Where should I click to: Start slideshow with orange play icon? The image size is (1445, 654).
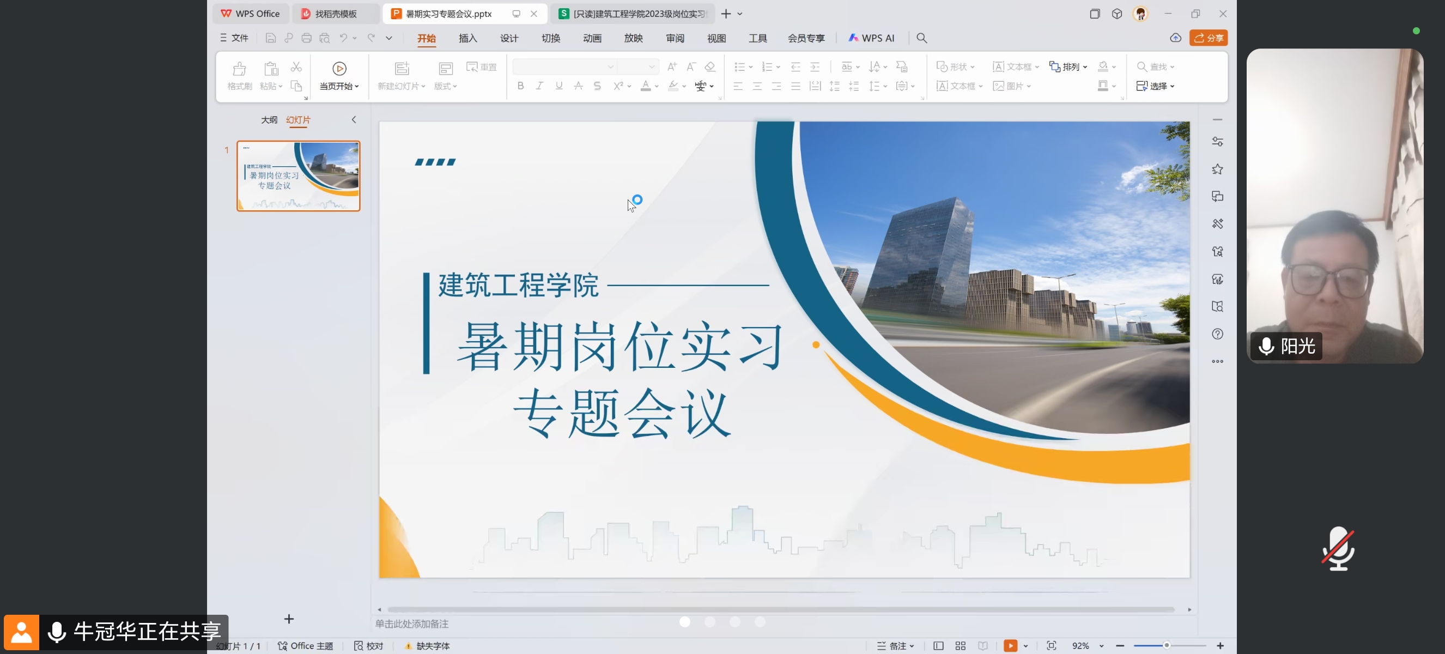click(x=1010, y=646)
